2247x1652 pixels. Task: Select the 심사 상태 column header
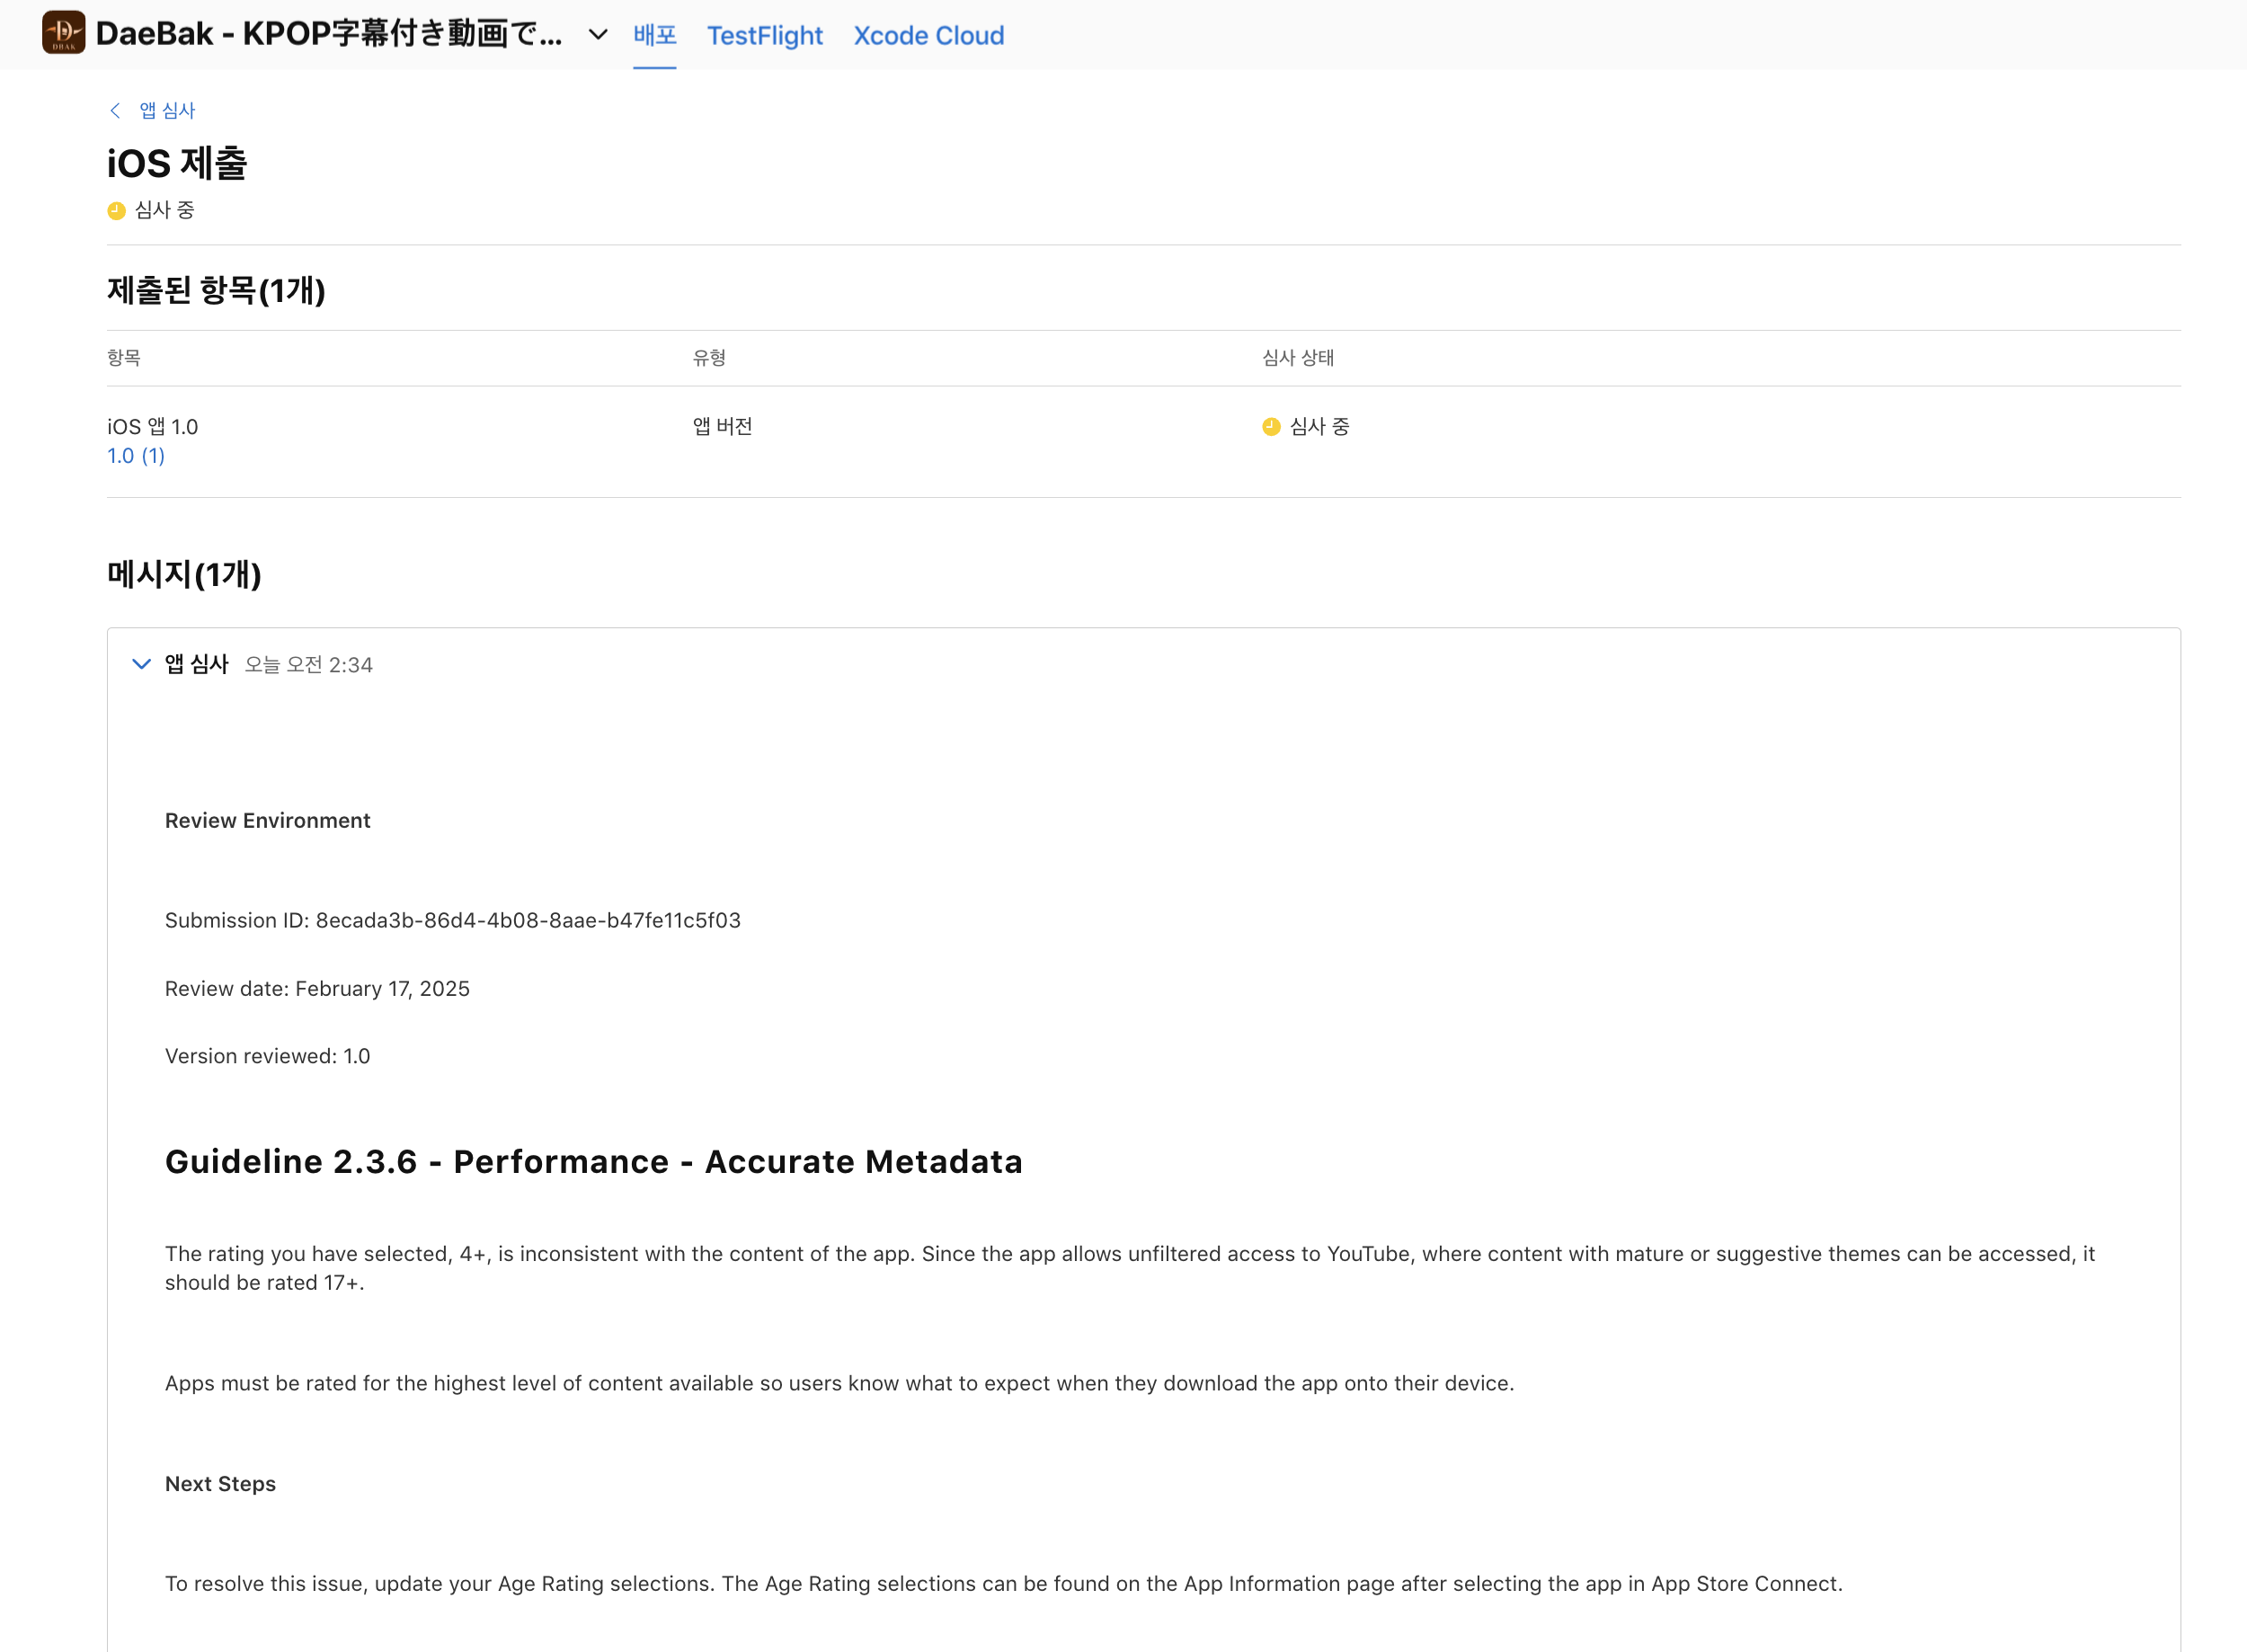point(1298,358)
